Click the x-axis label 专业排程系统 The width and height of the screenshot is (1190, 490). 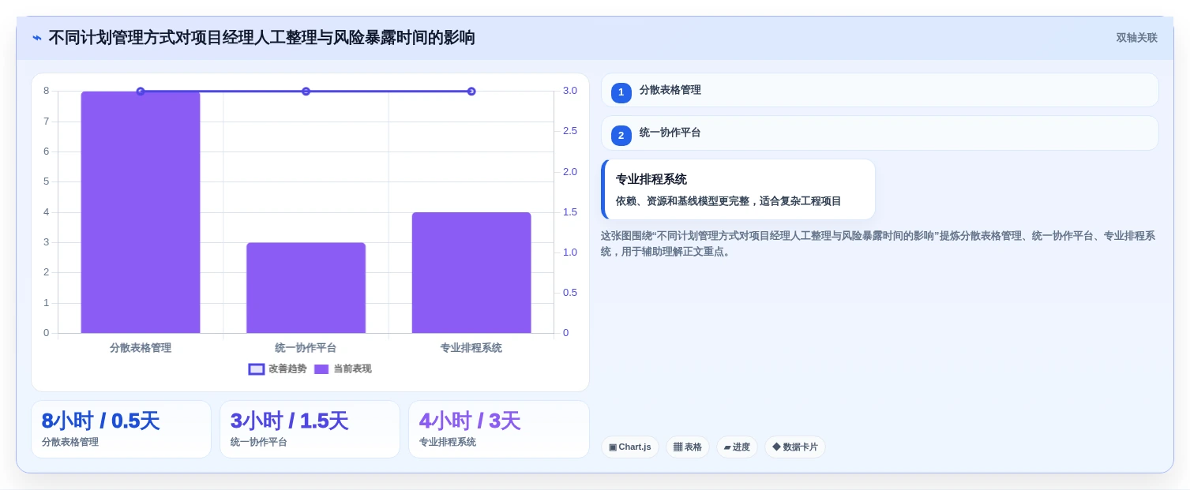[471, 348]
